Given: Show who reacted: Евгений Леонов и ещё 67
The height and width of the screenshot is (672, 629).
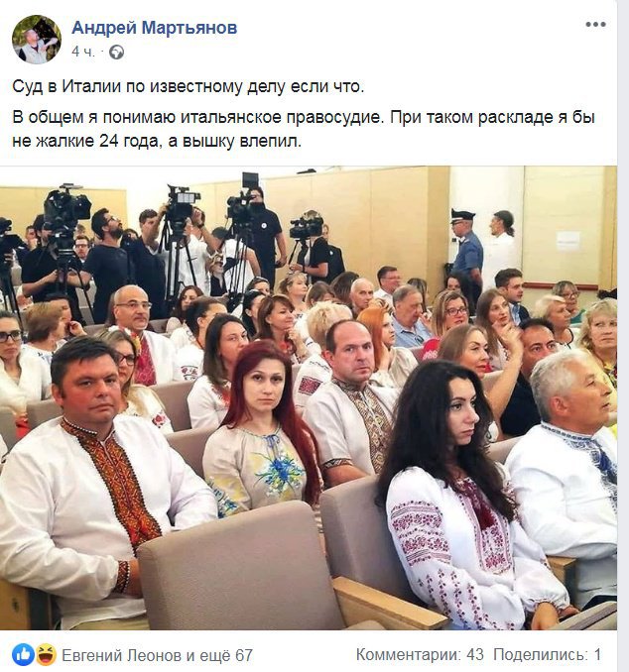Looking at the screenshot, I should point(157,655).
